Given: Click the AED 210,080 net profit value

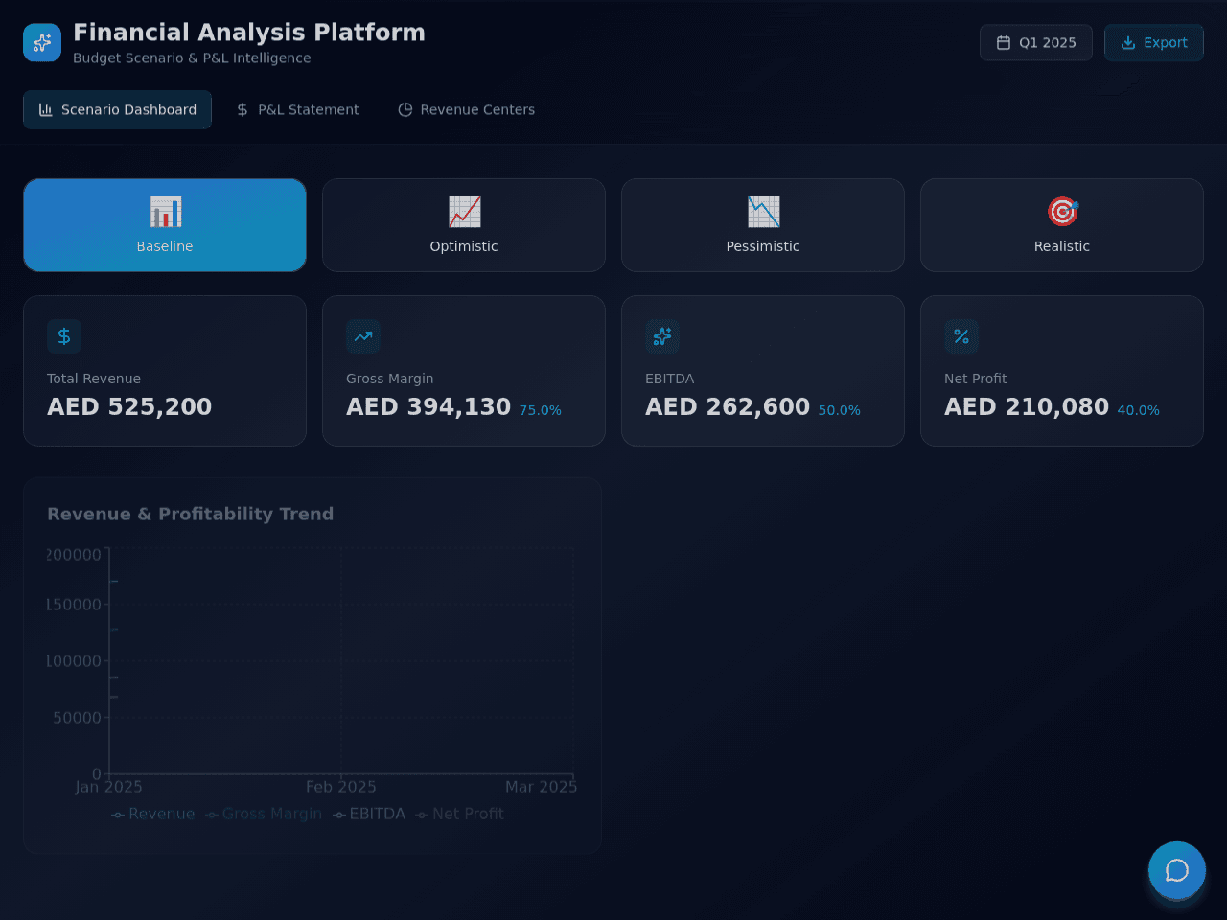Looking at the screenshot, I should tap(1027, 407).
